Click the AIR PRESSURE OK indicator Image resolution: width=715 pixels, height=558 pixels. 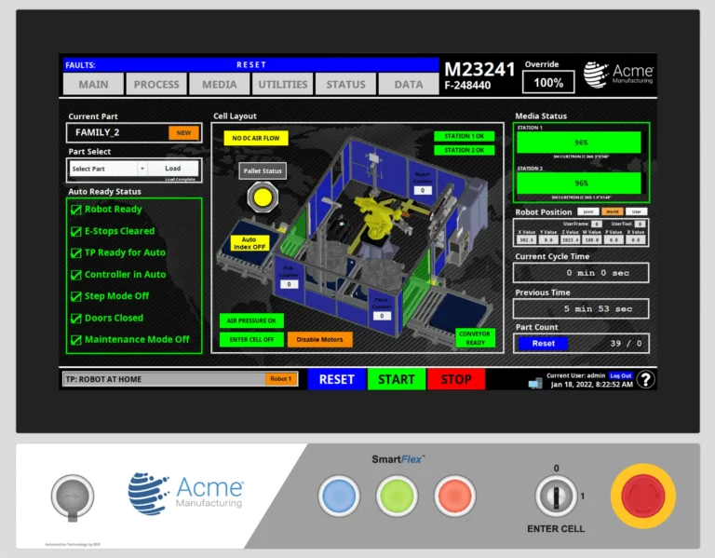(x=251, y=320)
